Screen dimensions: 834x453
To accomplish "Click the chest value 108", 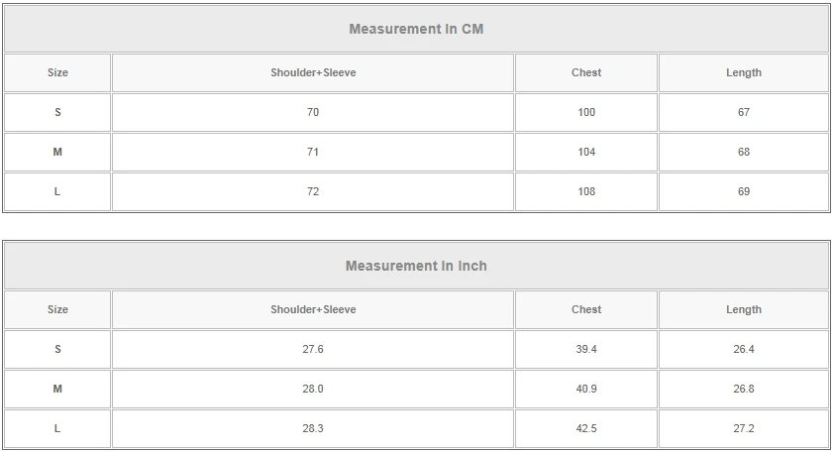I will click(586, 191).
